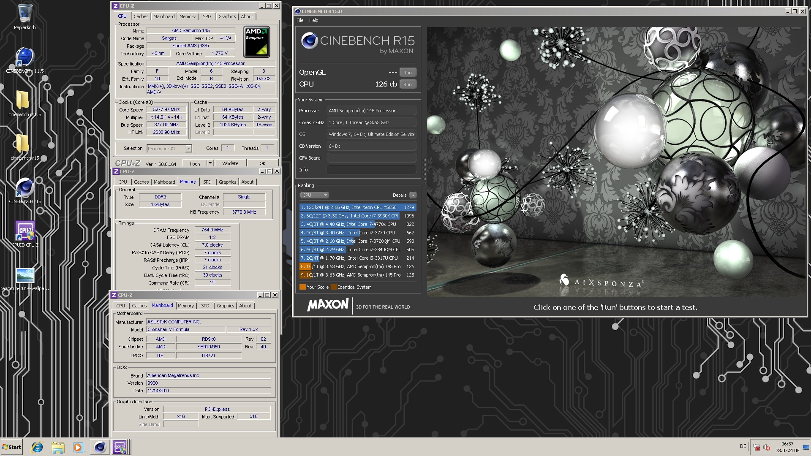Open the File menu in Cinebench
811x456 pixels.
(x=300, y=20)
